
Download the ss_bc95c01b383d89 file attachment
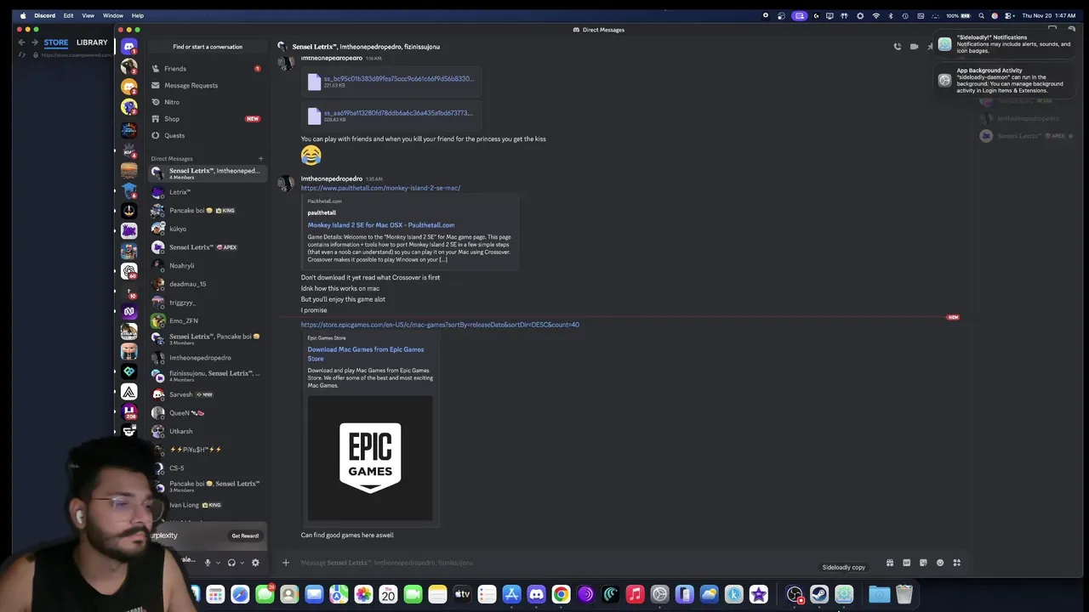coord(397,79)
